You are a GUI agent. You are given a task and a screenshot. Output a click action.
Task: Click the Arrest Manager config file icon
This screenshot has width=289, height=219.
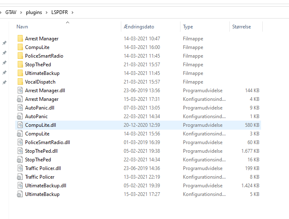(20, 99)
